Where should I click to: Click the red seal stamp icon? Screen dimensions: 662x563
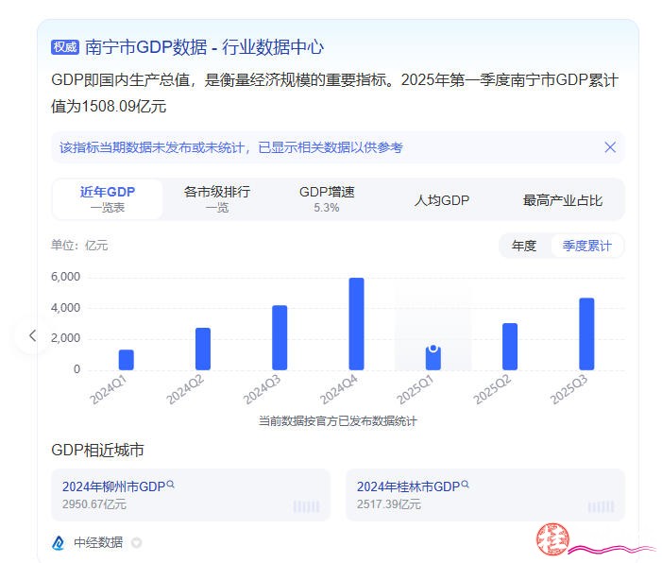tap(552, 539)
